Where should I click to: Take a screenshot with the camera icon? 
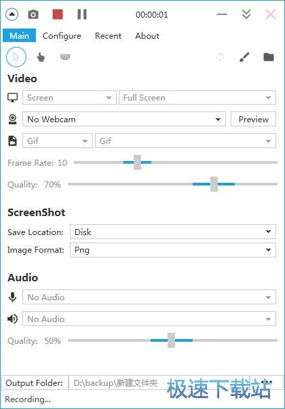(33, 15)
